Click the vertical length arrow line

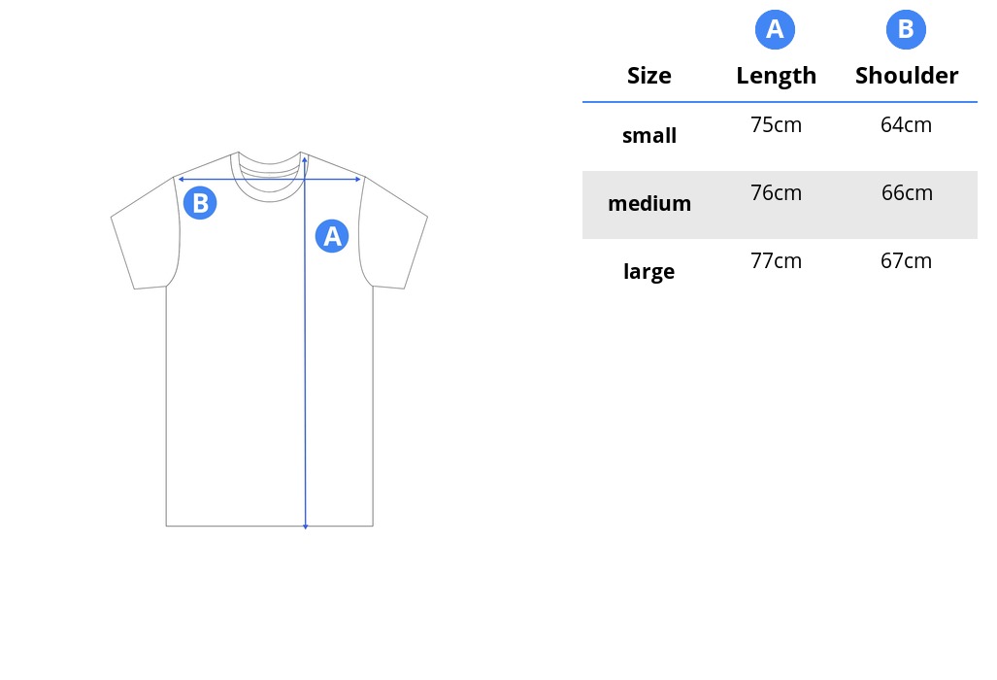(305, 344)
